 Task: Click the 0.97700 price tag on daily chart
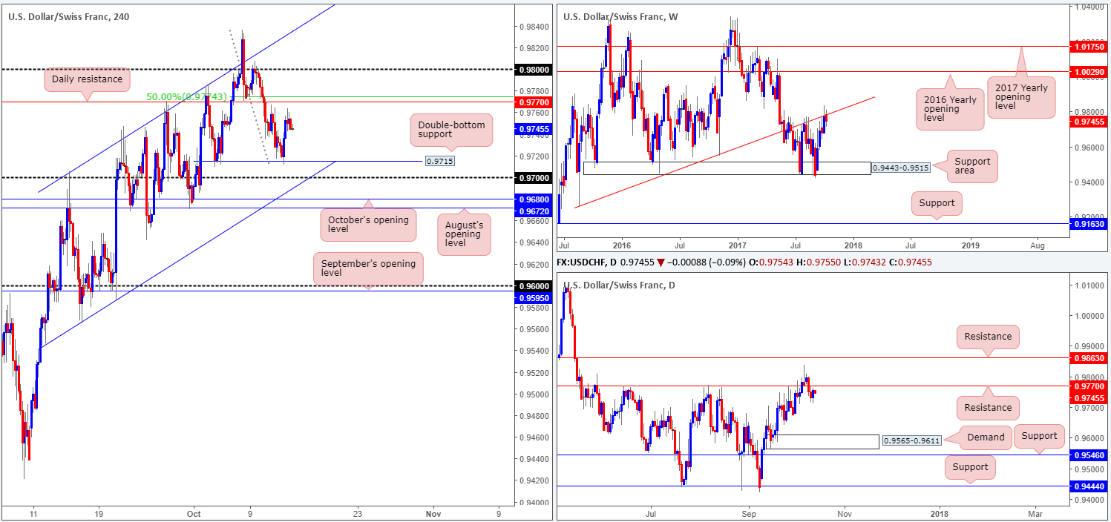click(1089, 386)
